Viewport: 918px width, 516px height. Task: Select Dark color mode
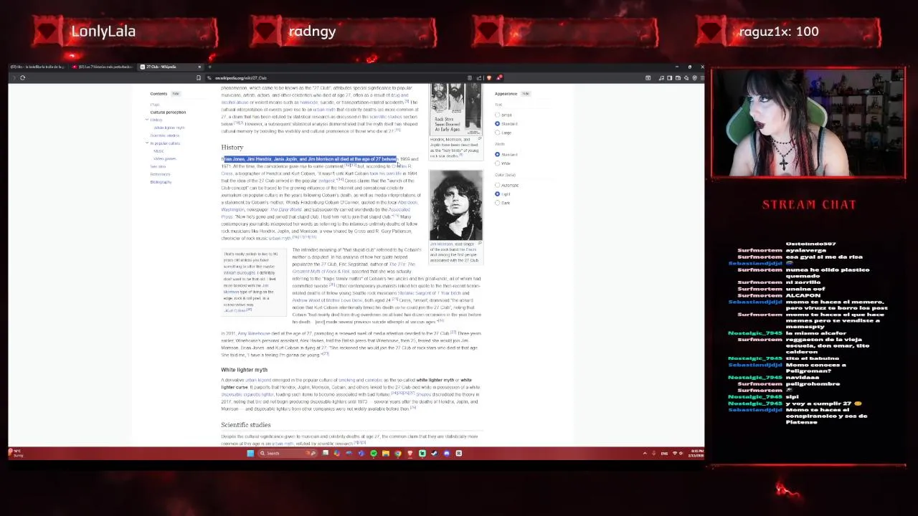(x=497, y=203)
